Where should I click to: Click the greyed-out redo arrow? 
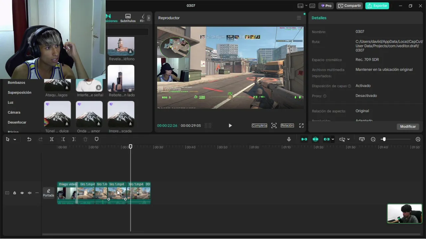coord(41,139)
